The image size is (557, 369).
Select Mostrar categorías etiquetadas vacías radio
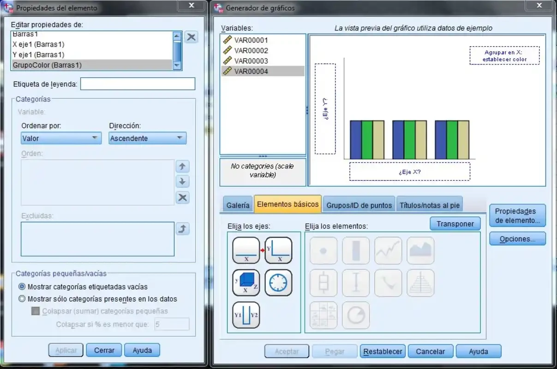[22, 286]
